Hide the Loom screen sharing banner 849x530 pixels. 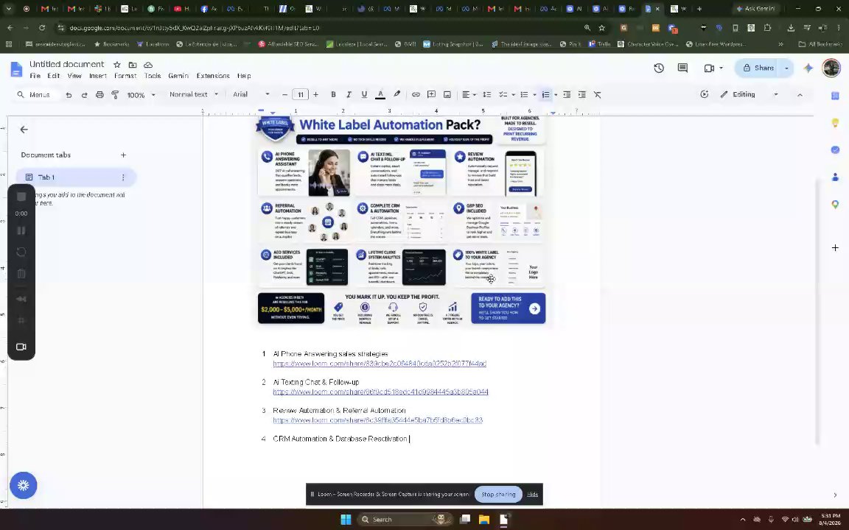click(532, 495)
